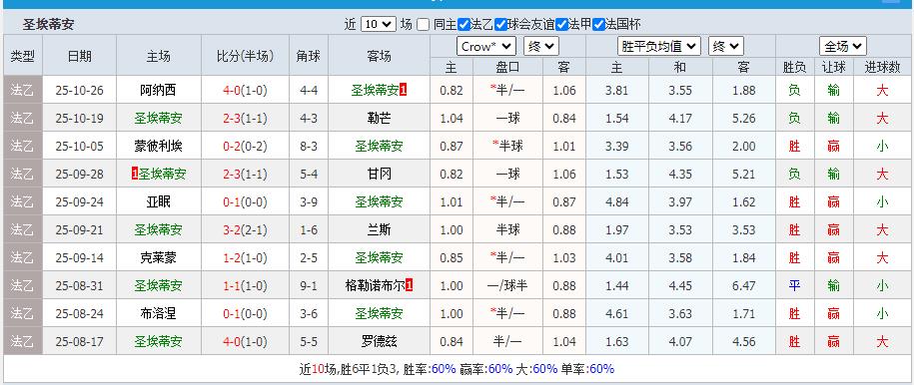Screen dimensions: 914x385
Task: Open the 兰斯 team link
Action: coord(379,230)
